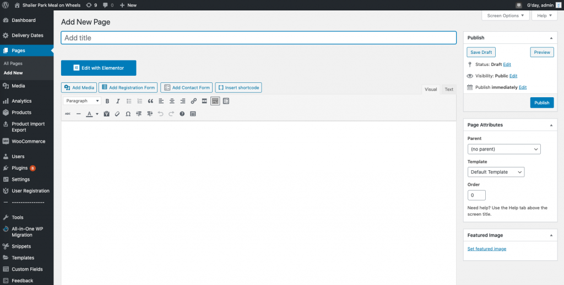Redo the last edit
The width and height of the screenshot is (564, 285).
(x=171, y=114)
